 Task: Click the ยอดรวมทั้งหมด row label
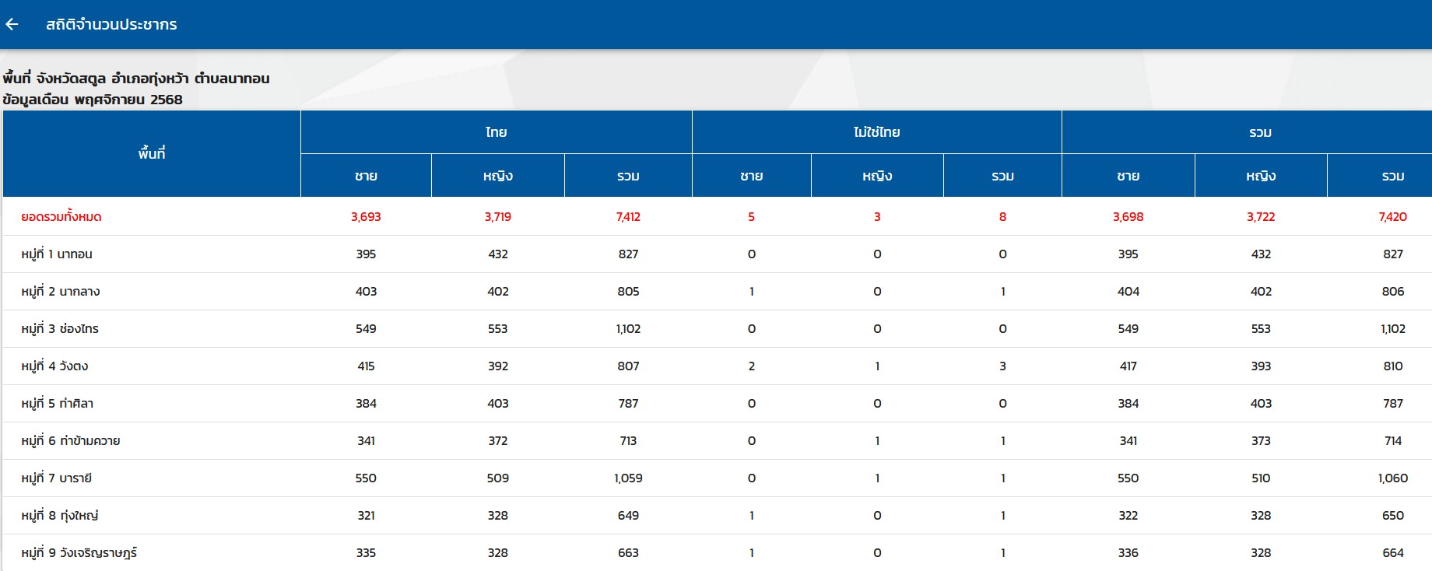[x=61, y=217]
